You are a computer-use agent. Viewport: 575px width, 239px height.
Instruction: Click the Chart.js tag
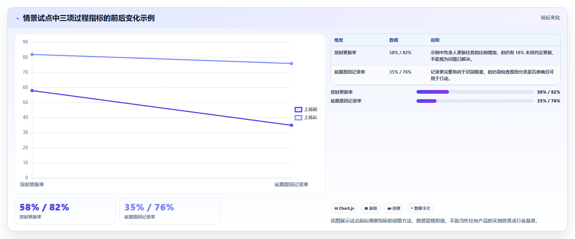coord(344,208)
